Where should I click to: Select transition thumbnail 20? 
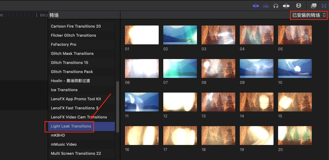click(x=295, y=136)
